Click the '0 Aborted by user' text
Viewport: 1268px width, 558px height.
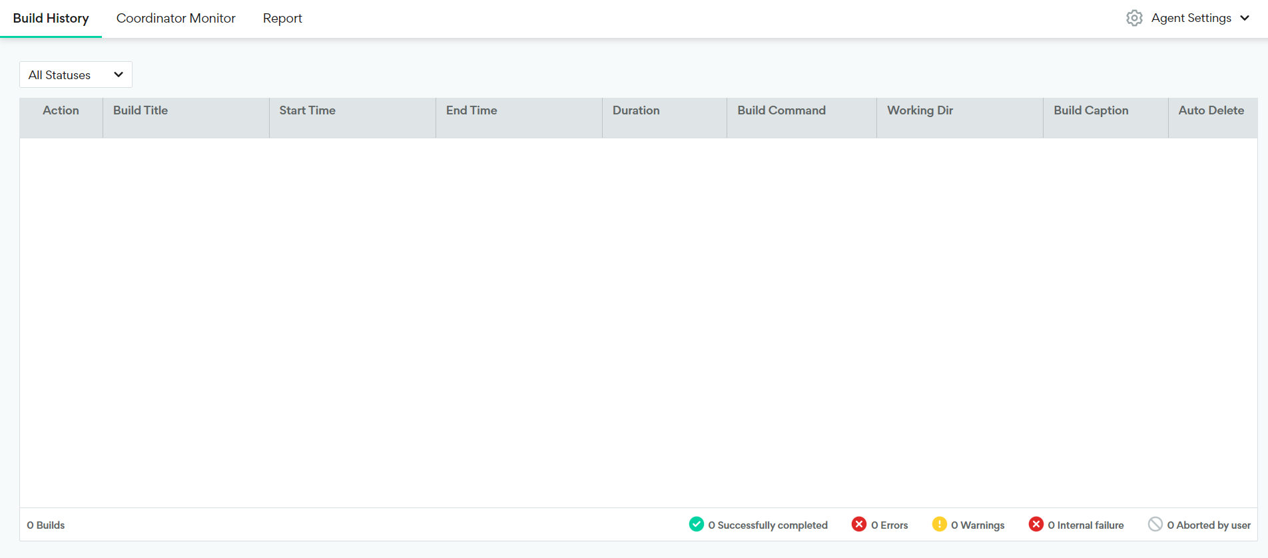[1209, 525]
